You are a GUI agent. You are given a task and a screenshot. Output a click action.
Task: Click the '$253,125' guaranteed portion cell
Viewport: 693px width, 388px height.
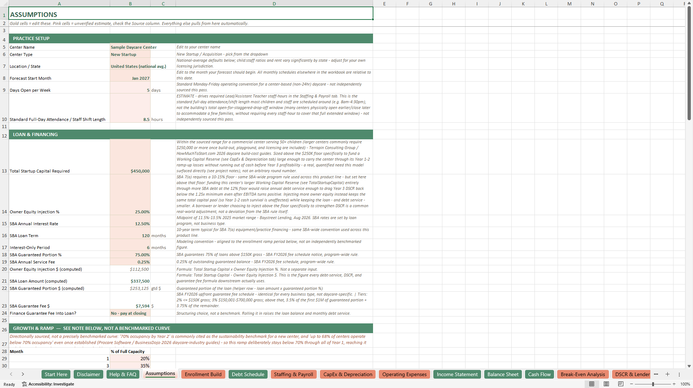[x=130, y=288]
